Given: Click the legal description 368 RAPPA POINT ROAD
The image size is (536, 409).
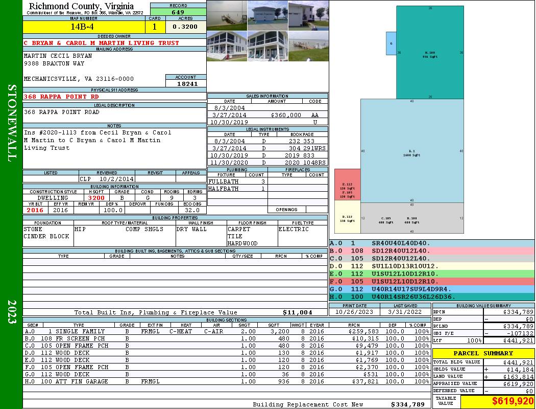Looking at the screenshot, I should tap(62, 112).
